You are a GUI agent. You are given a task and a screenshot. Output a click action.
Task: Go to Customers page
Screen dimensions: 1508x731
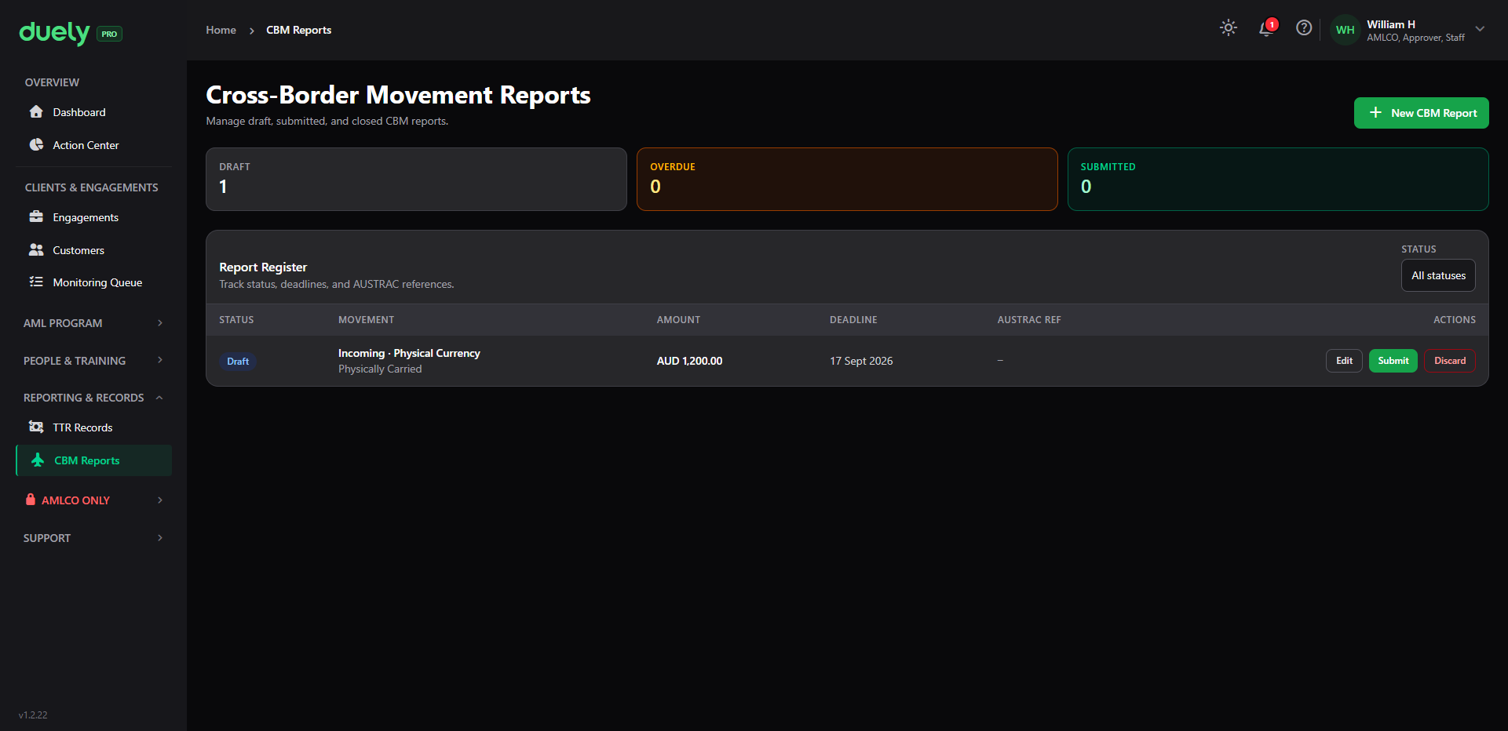[93, 250]
